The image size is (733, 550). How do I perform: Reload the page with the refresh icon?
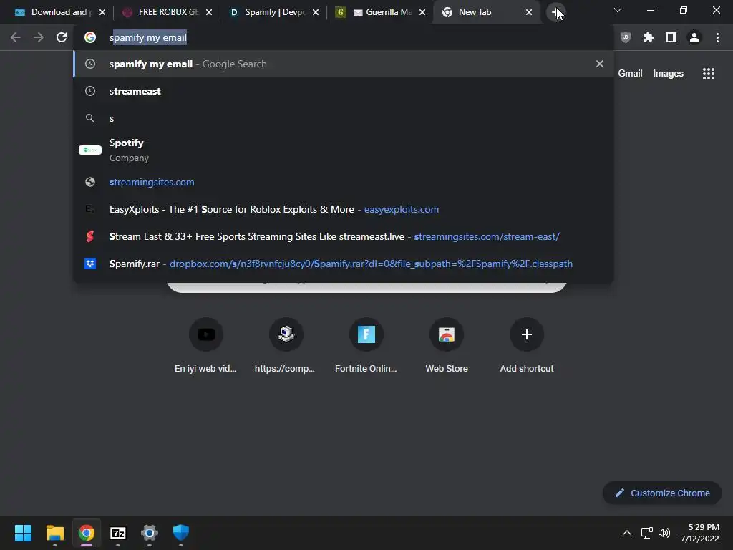(62, 37)
